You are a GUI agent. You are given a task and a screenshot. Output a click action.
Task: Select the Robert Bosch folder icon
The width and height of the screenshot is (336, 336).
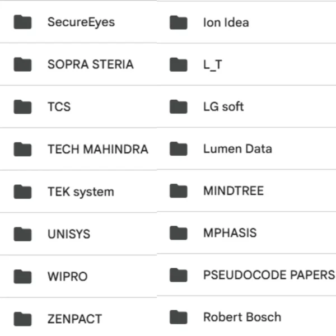coord(178,317)
